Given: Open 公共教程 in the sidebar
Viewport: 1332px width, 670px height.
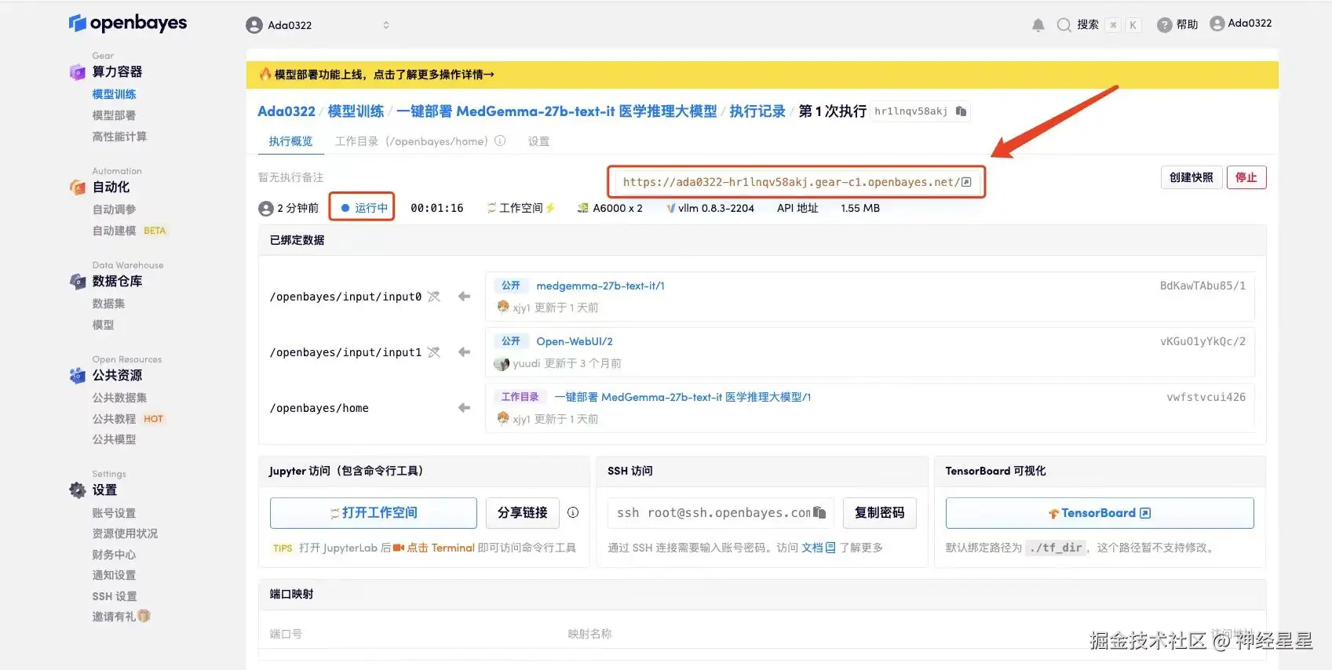Looking at the screenshot, I should [x=114, y=419].
